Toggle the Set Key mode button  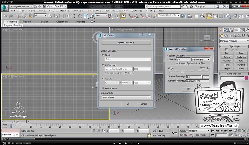coord(183,135)
